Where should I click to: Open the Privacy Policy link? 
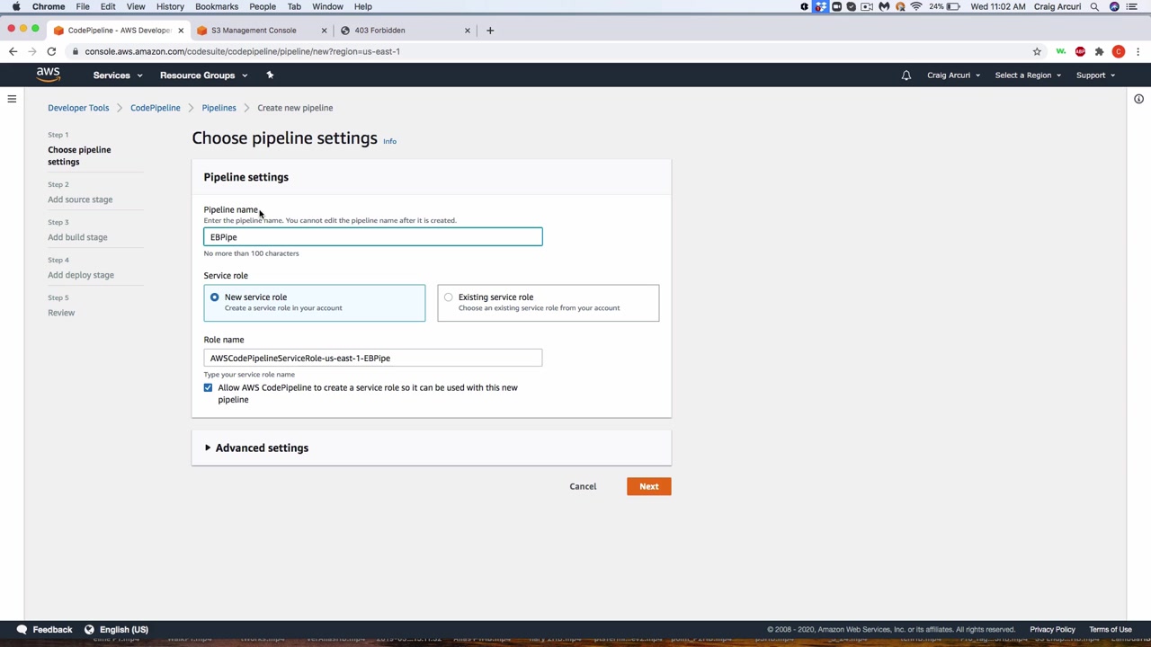coord(1052,630)
